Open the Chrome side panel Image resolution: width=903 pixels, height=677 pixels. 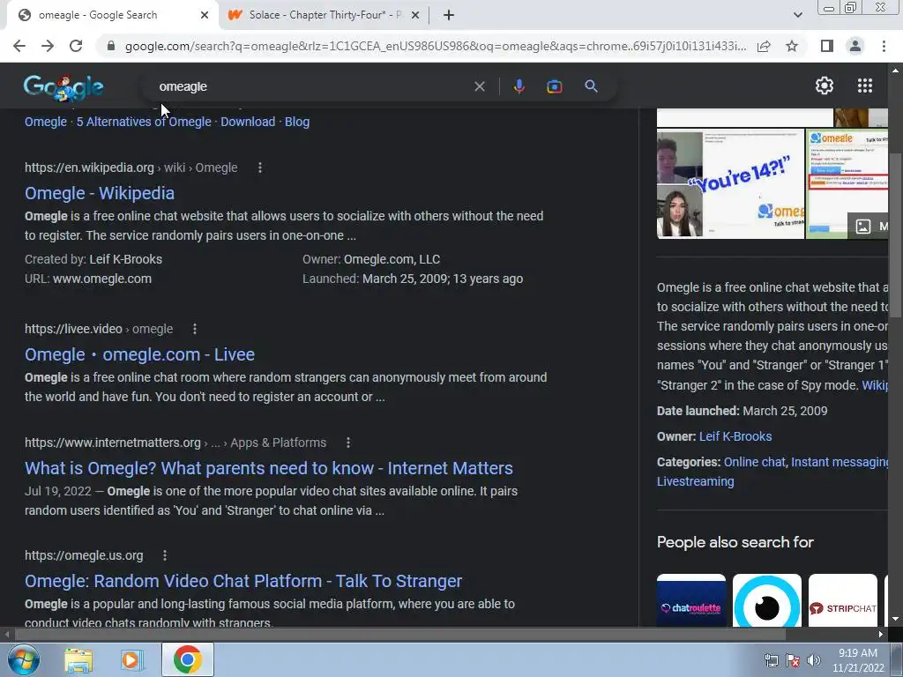pos(827,46)
